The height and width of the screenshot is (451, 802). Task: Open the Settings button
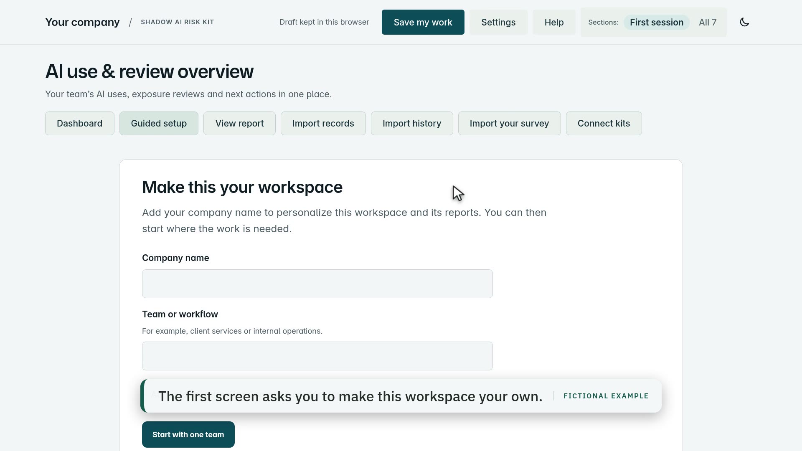(x=498, y=22)
